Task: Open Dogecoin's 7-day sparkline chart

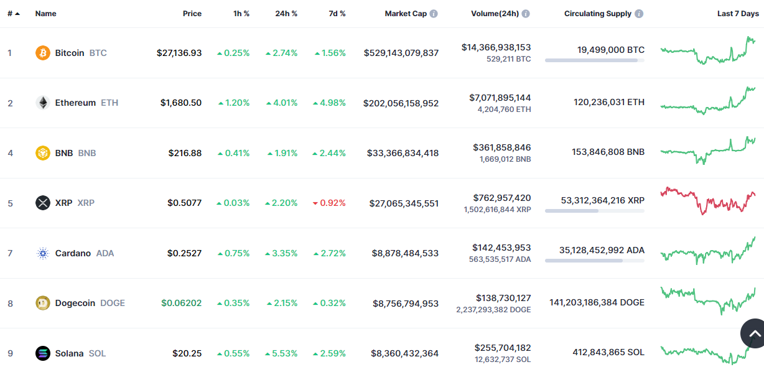Action: click(708, 300)
